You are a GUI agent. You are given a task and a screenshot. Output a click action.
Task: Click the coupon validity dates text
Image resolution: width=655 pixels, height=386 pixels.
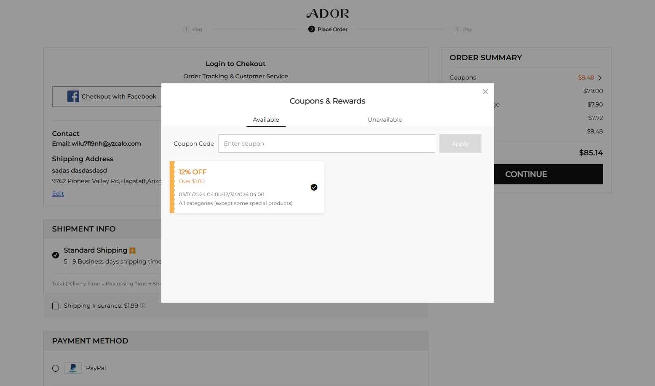pyautogui.click(x=222, y=194)
